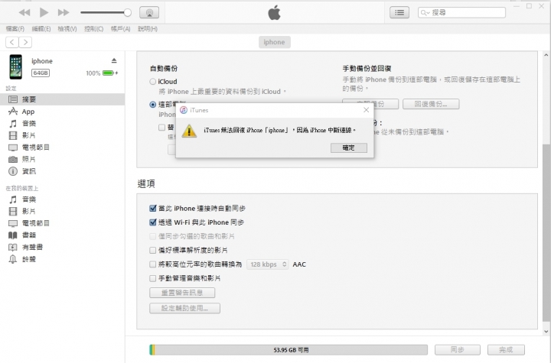Open the 編輯(E) menu
The image size is (551, 363).
(41, 29)
